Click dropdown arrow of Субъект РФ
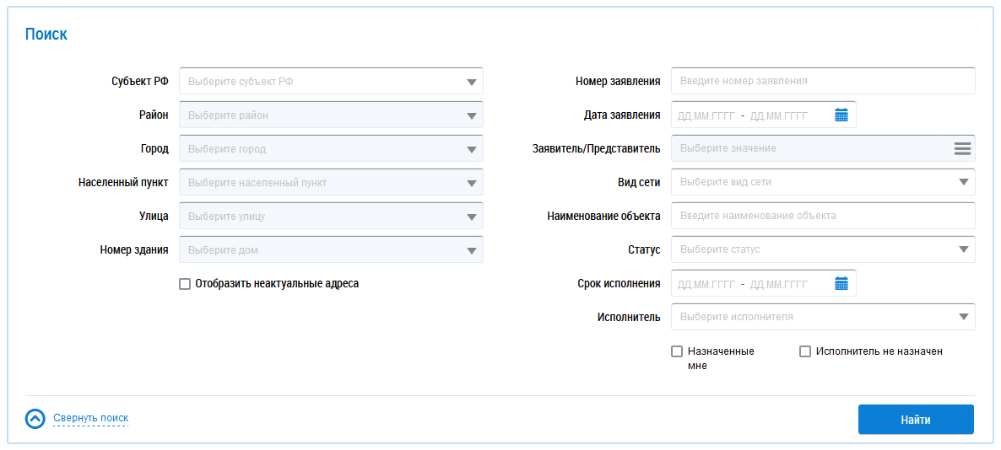The width and height of the screenshot is (1001, 450). 471,83
